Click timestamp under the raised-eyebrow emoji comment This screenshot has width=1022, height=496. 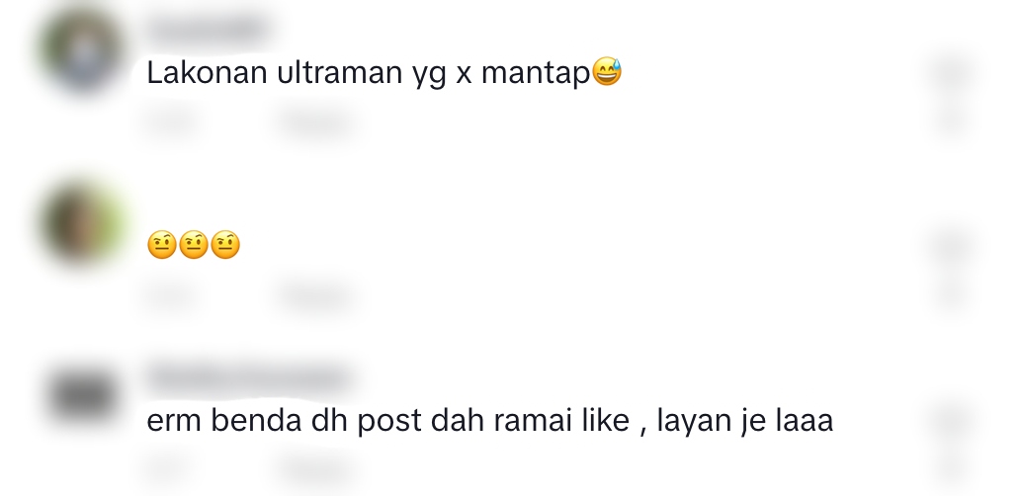(x=171, y=295)
